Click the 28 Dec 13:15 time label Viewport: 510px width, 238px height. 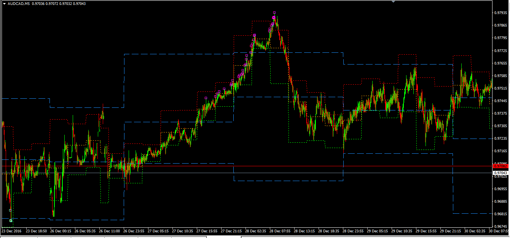[304, 231]
